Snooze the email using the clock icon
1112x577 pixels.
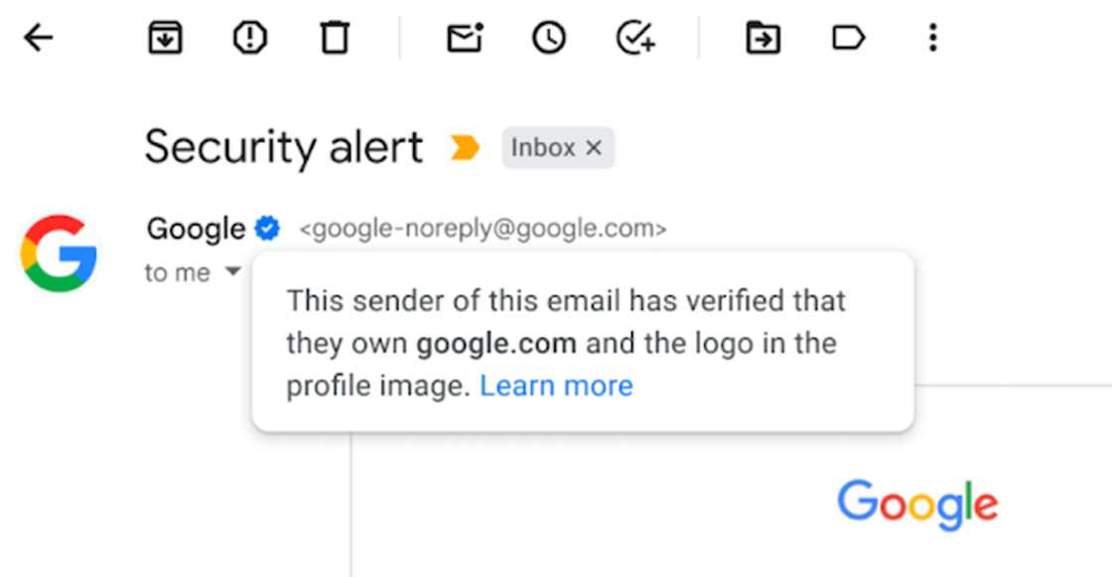pos(549,39)
